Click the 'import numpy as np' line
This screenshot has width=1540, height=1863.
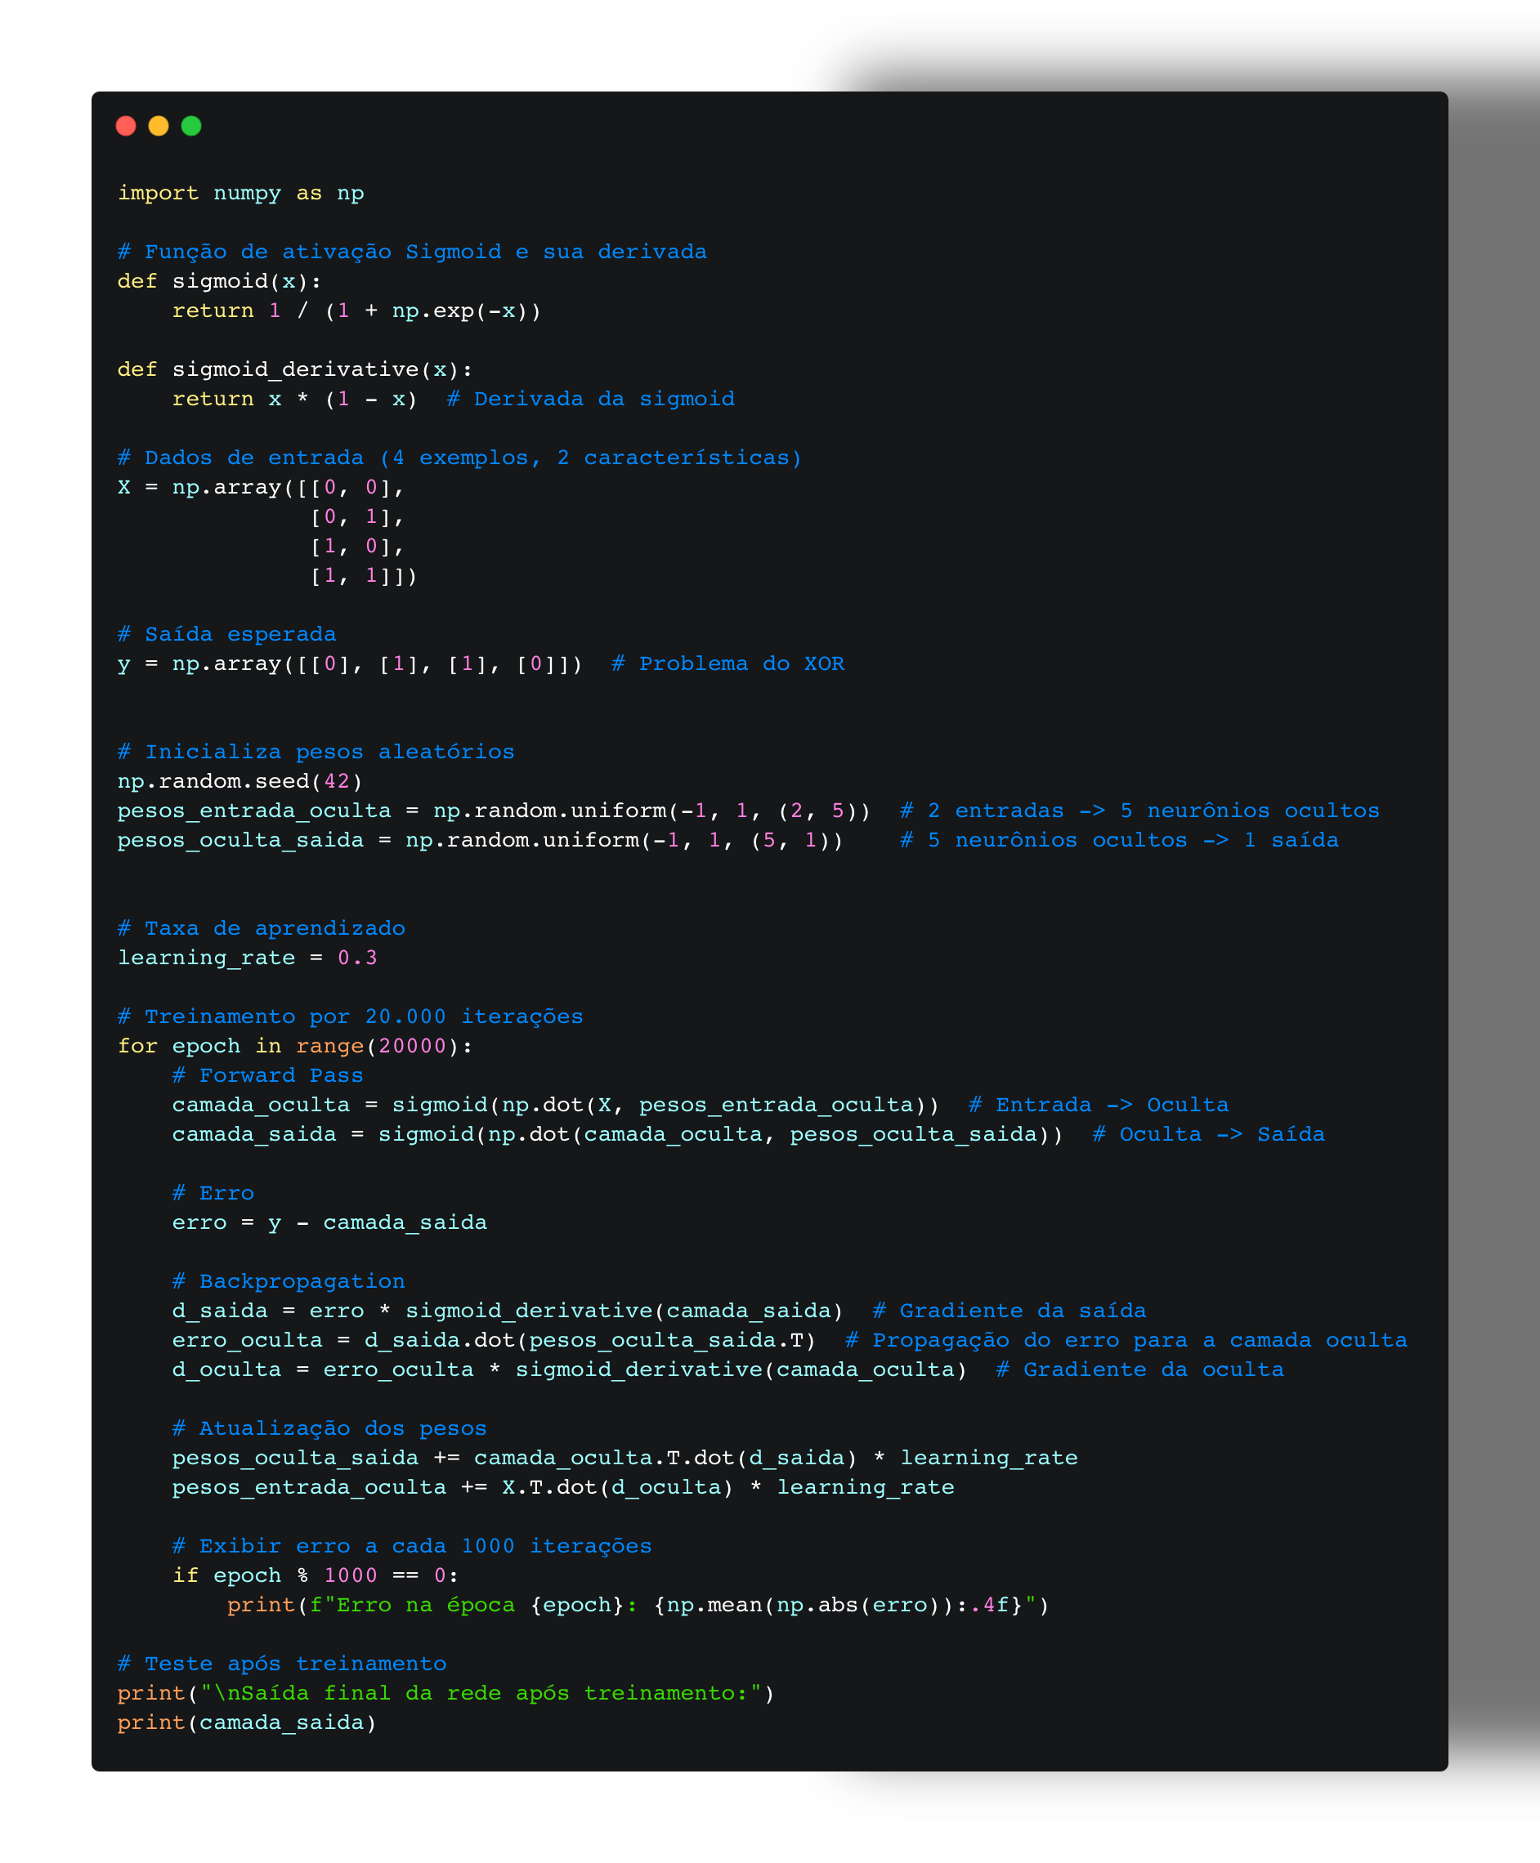coord(240,194)
